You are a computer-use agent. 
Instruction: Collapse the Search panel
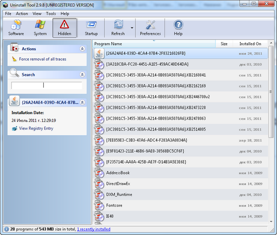click(x=82, y=74)
